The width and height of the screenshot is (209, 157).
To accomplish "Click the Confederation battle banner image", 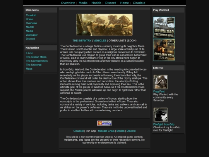I will click(104, 25).
